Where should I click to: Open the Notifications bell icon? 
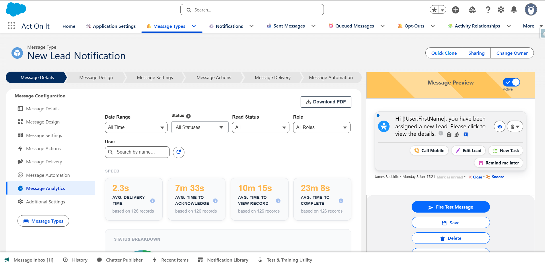pyautogui.click(x=514, y=10)
